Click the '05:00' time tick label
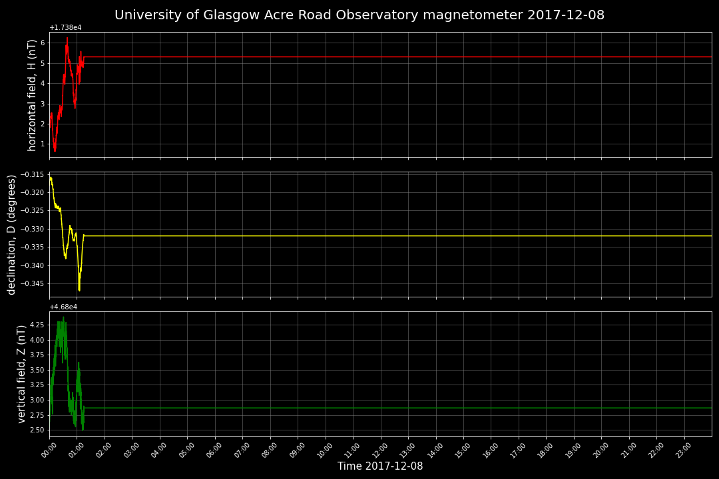Viewport: 719px width, 479px height. point(186,451)
